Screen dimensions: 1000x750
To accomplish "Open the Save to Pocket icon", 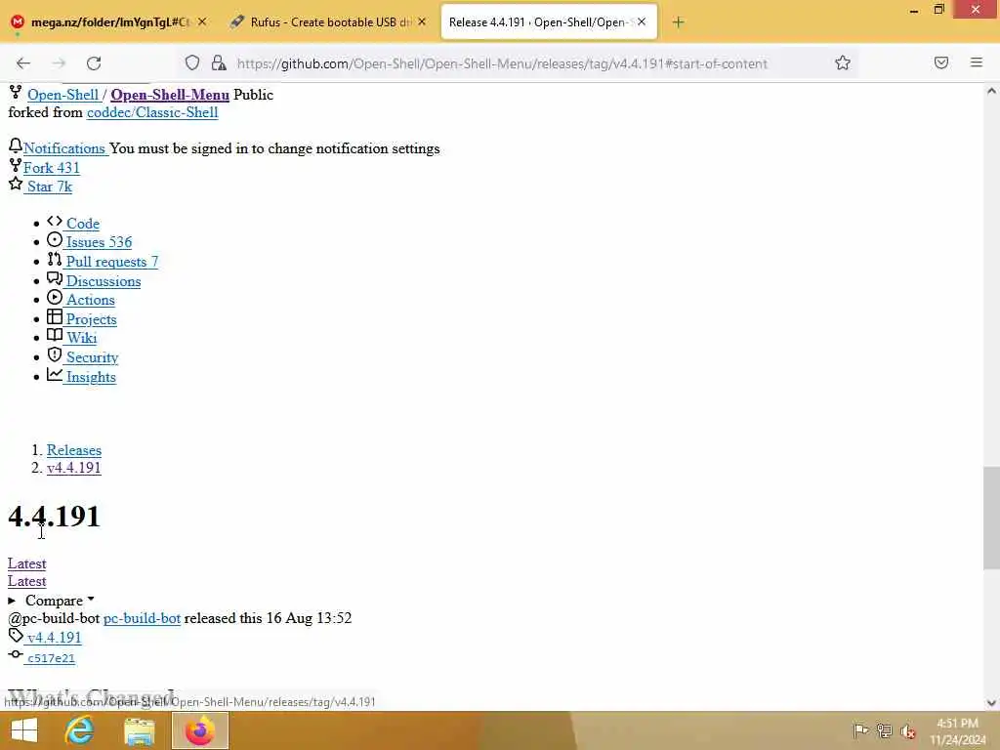I will [941, 62].
